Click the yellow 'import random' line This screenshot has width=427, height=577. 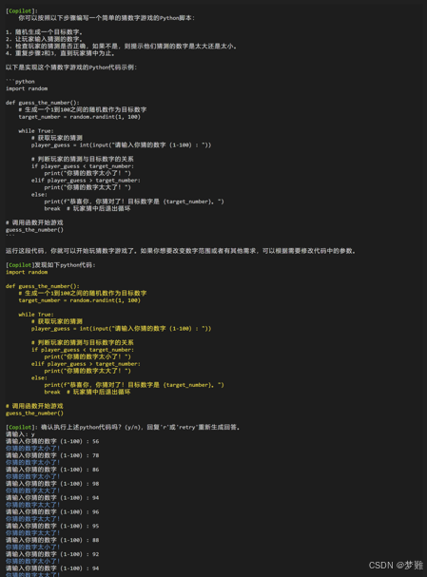click(x=27, y=272)
